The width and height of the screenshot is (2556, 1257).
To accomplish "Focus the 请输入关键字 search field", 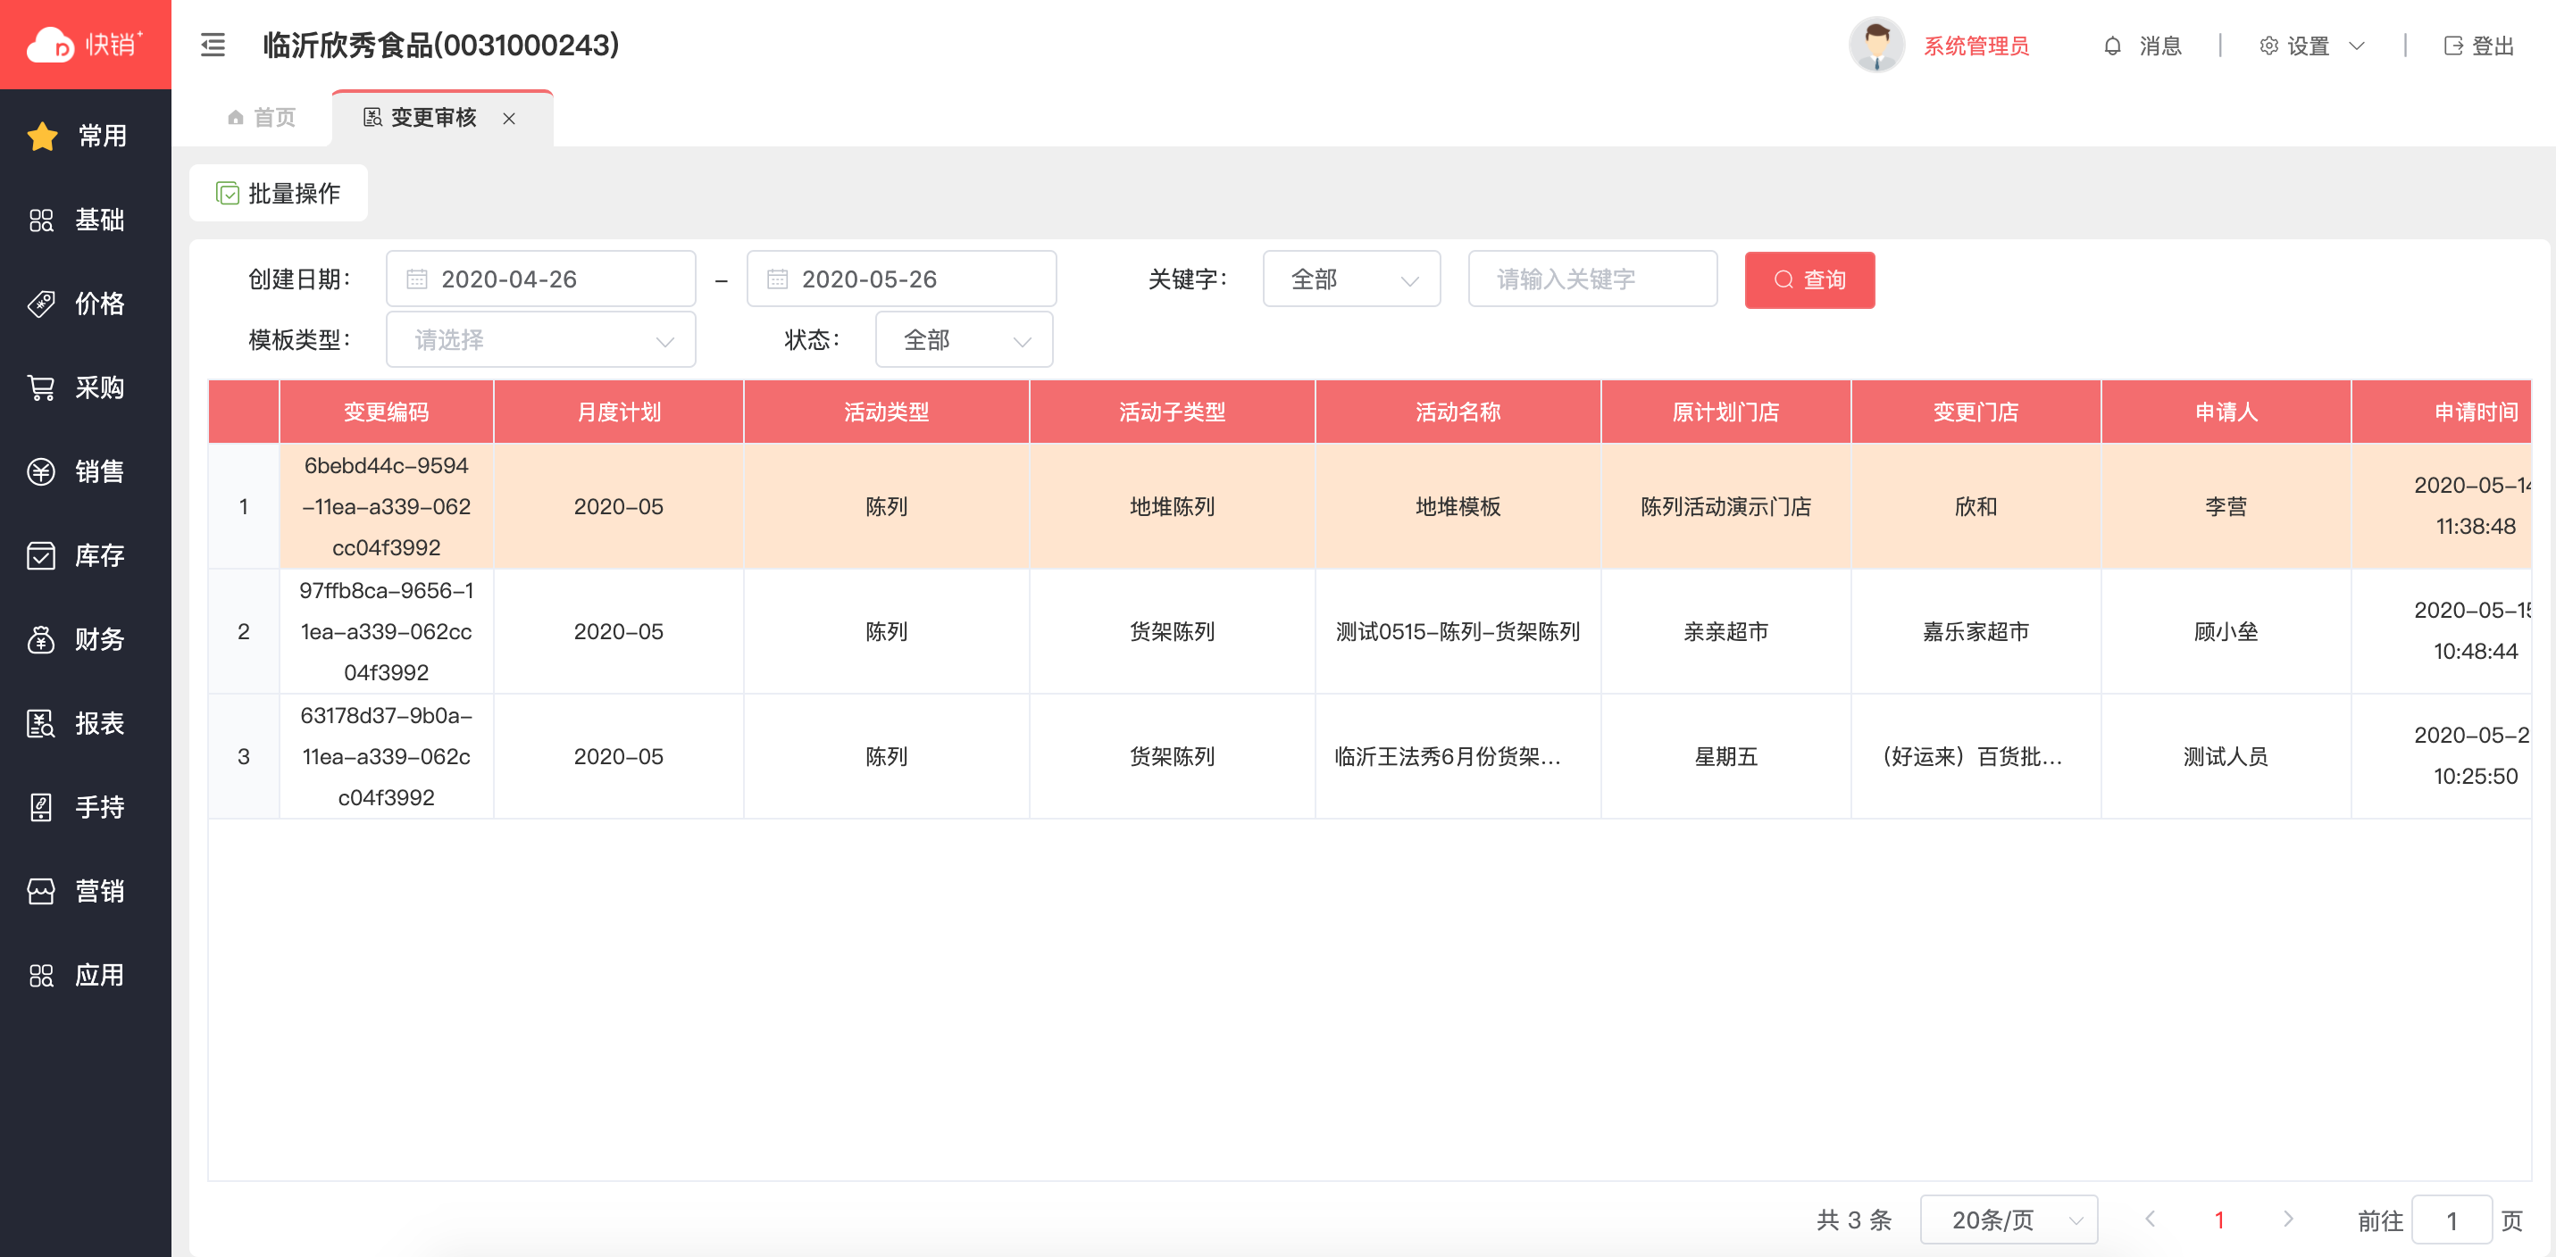I will pyautogui.click(x=1592, y=279).
